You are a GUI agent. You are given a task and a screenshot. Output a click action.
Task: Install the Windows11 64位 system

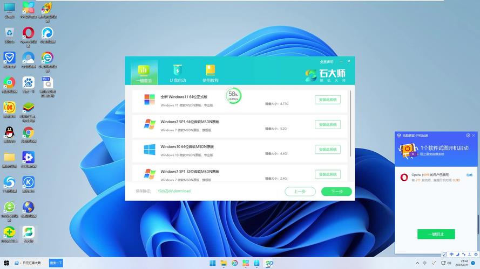pyautogui.click(x=328, y=100)
